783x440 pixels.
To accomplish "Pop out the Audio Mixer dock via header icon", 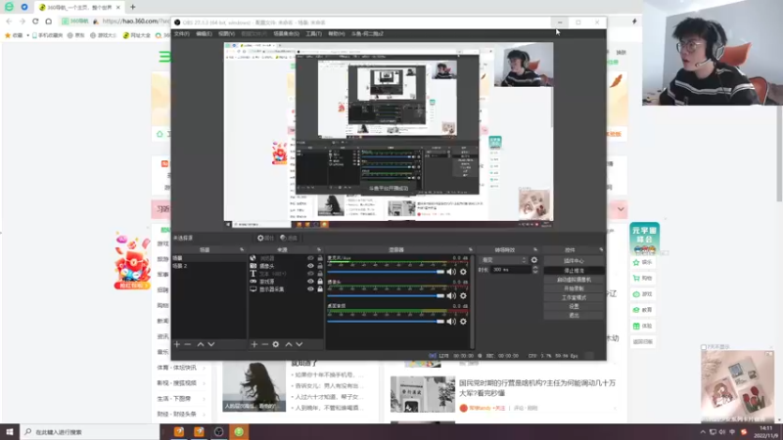I will 471,250.
